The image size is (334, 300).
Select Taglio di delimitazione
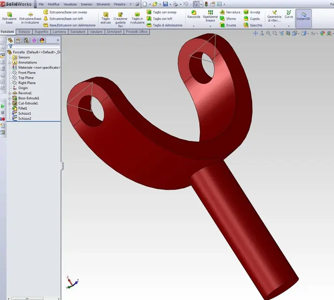pos(164,25)
